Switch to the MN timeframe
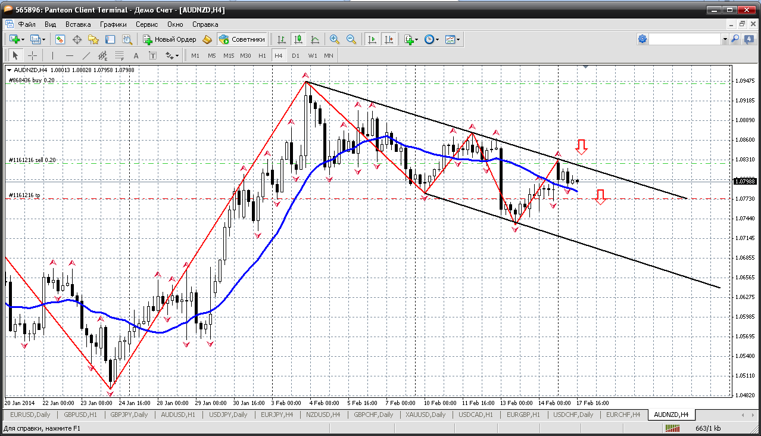Screen dimensions: 761x436 pyautogui.click(x=329, y=55)
